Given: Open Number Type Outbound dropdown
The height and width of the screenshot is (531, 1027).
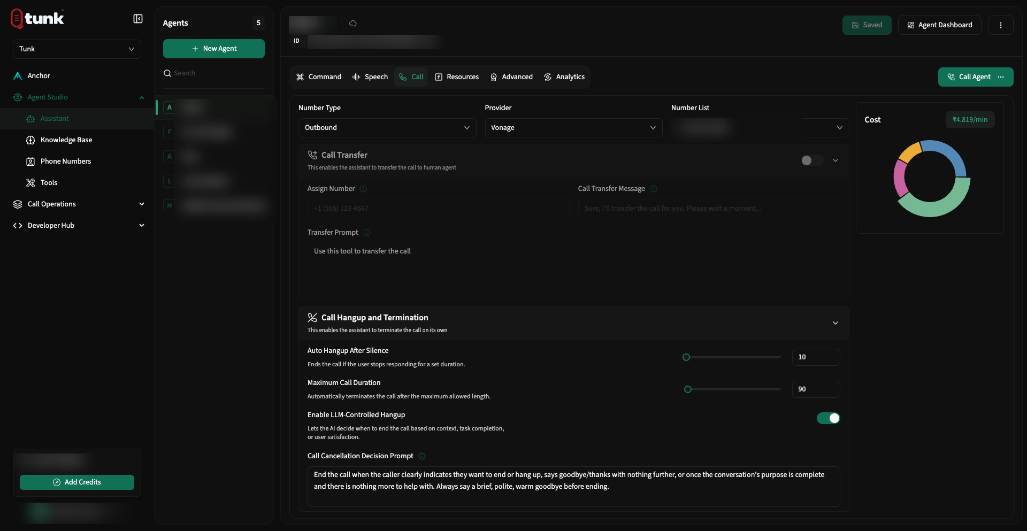Looking at the screenshot, I should click(387, 128).
